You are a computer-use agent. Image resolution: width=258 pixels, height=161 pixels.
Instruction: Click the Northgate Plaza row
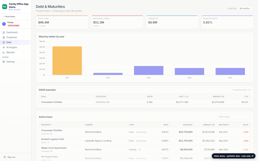pos(145,158)
